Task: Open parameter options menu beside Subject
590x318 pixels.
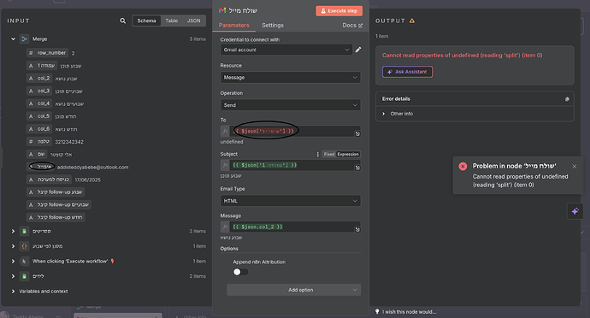Action: pos(317,154)
